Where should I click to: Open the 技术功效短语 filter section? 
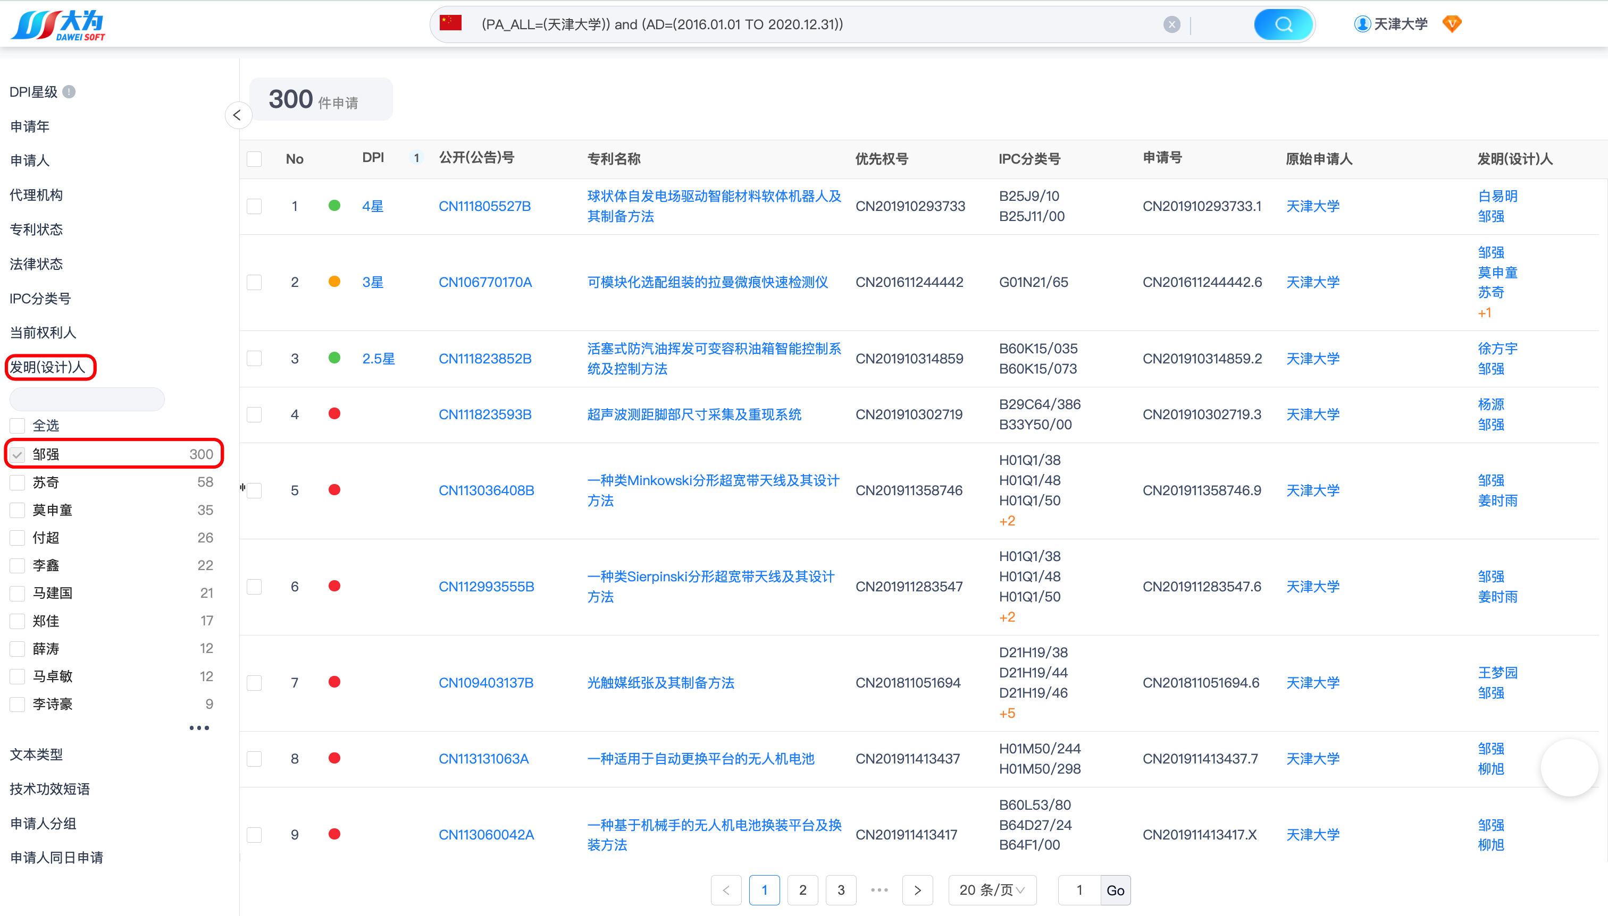point(50,789)
